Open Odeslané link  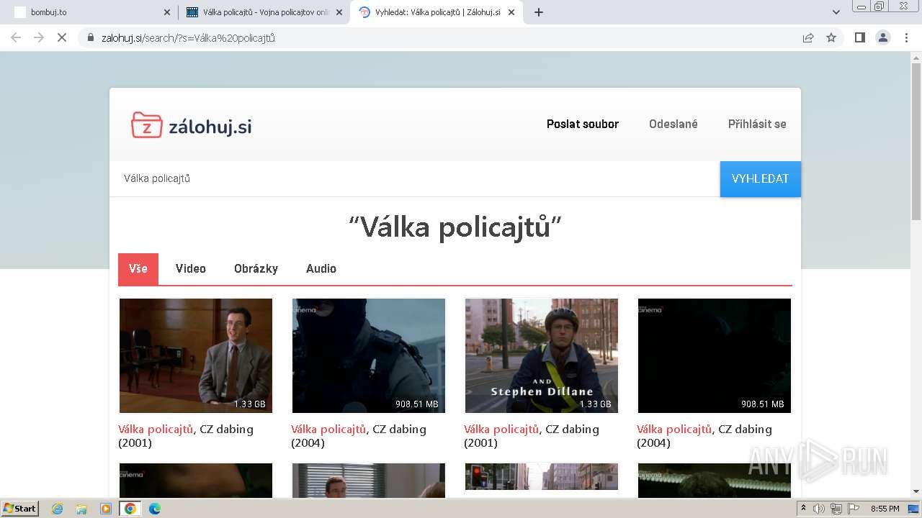pyautogui.click(x=673, y=124)
